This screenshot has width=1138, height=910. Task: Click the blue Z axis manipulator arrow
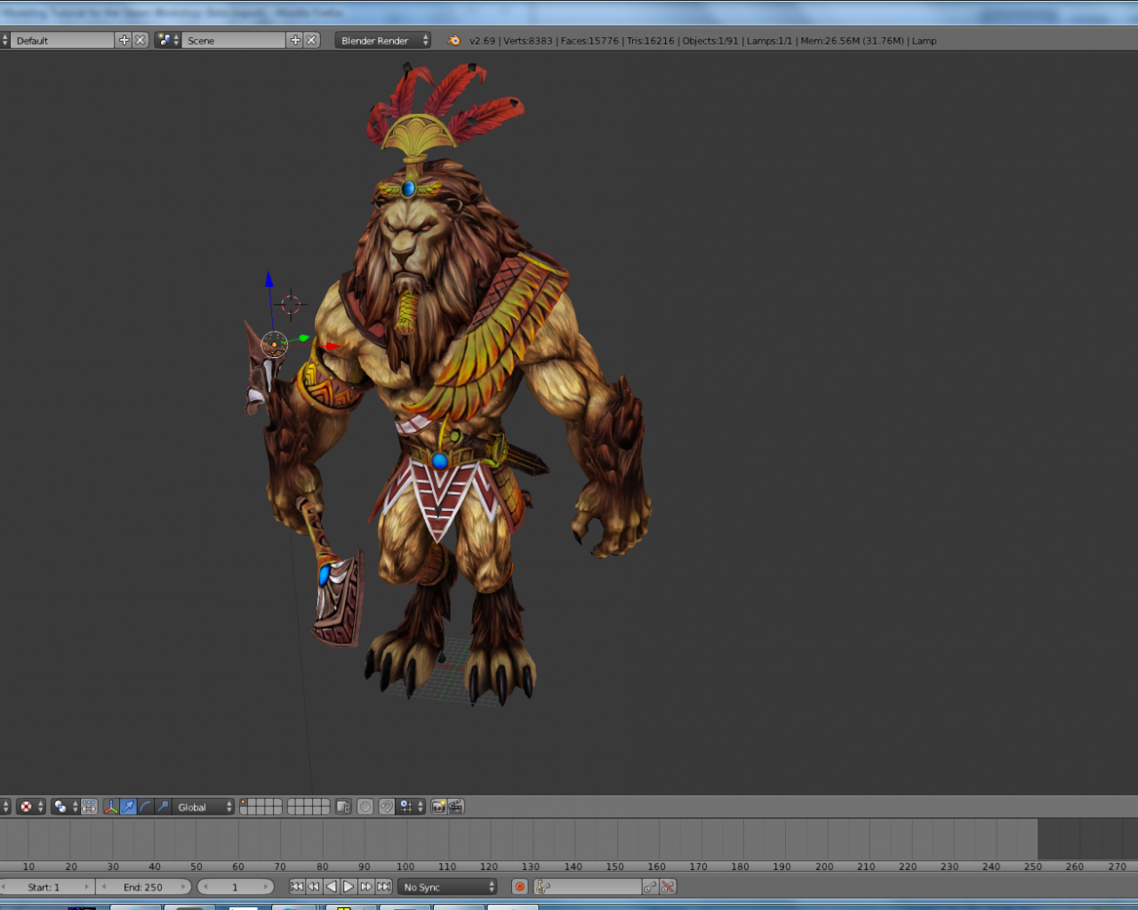point(269,279)
